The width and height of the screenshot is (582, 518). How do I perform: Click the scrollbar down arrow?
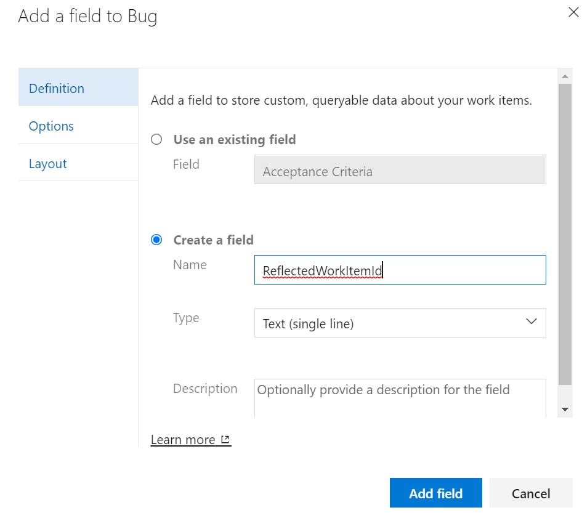point(565,410)
